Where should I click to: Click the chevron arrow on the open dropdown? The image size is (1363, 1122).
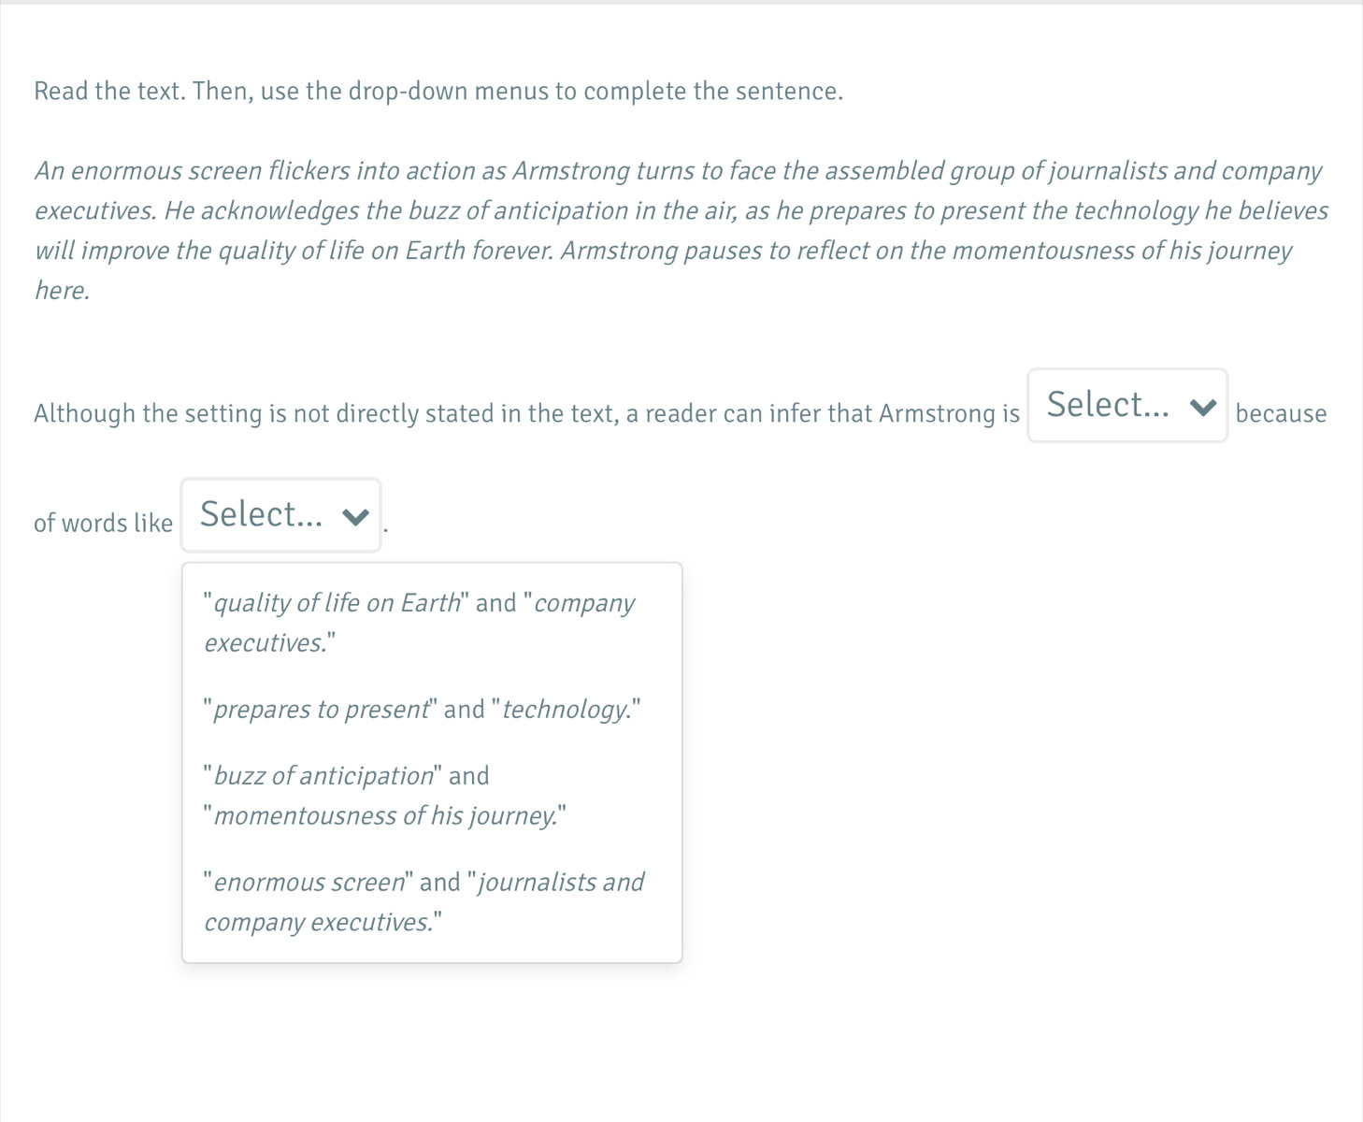pos(355,517)
